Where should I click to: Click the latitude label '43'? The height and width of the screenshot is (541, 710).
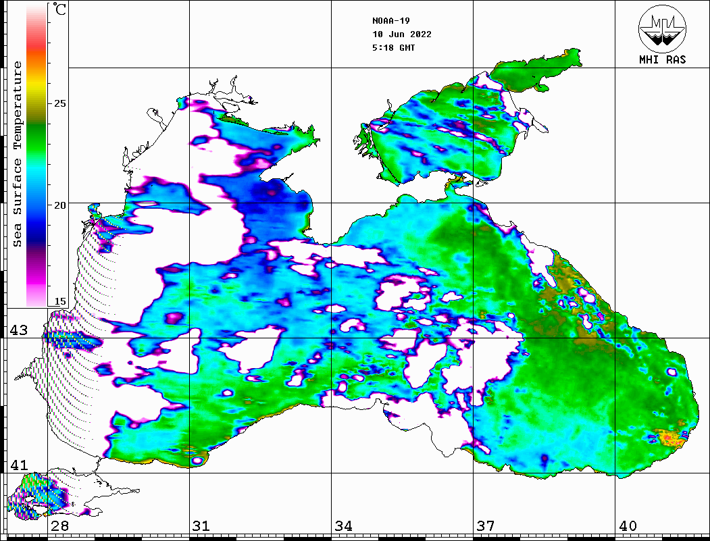point(19,330)
